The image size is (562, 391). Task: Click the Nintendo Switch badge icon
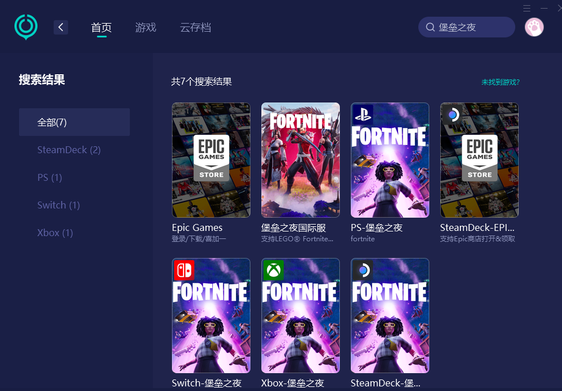(184, 270)
